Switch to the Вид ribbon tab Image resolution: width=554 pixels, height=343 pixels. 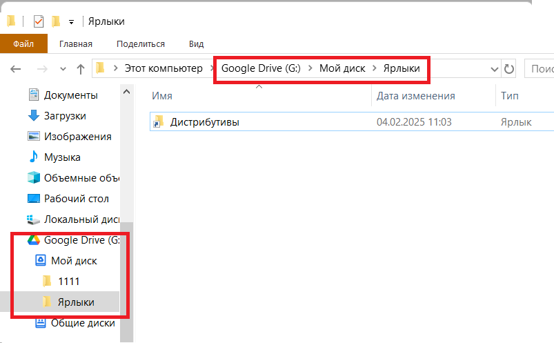pos(196,44)
